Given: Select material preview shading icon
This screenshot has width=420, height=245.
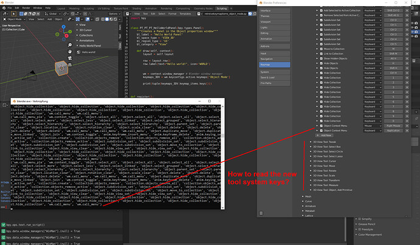Looking at the screenshot, I should coord(111,19).
